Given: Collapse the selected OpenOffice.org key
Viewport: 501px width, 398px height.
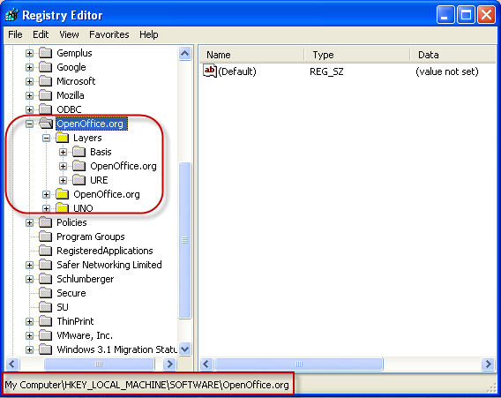Looking at the screenshot, I should 29,124.
